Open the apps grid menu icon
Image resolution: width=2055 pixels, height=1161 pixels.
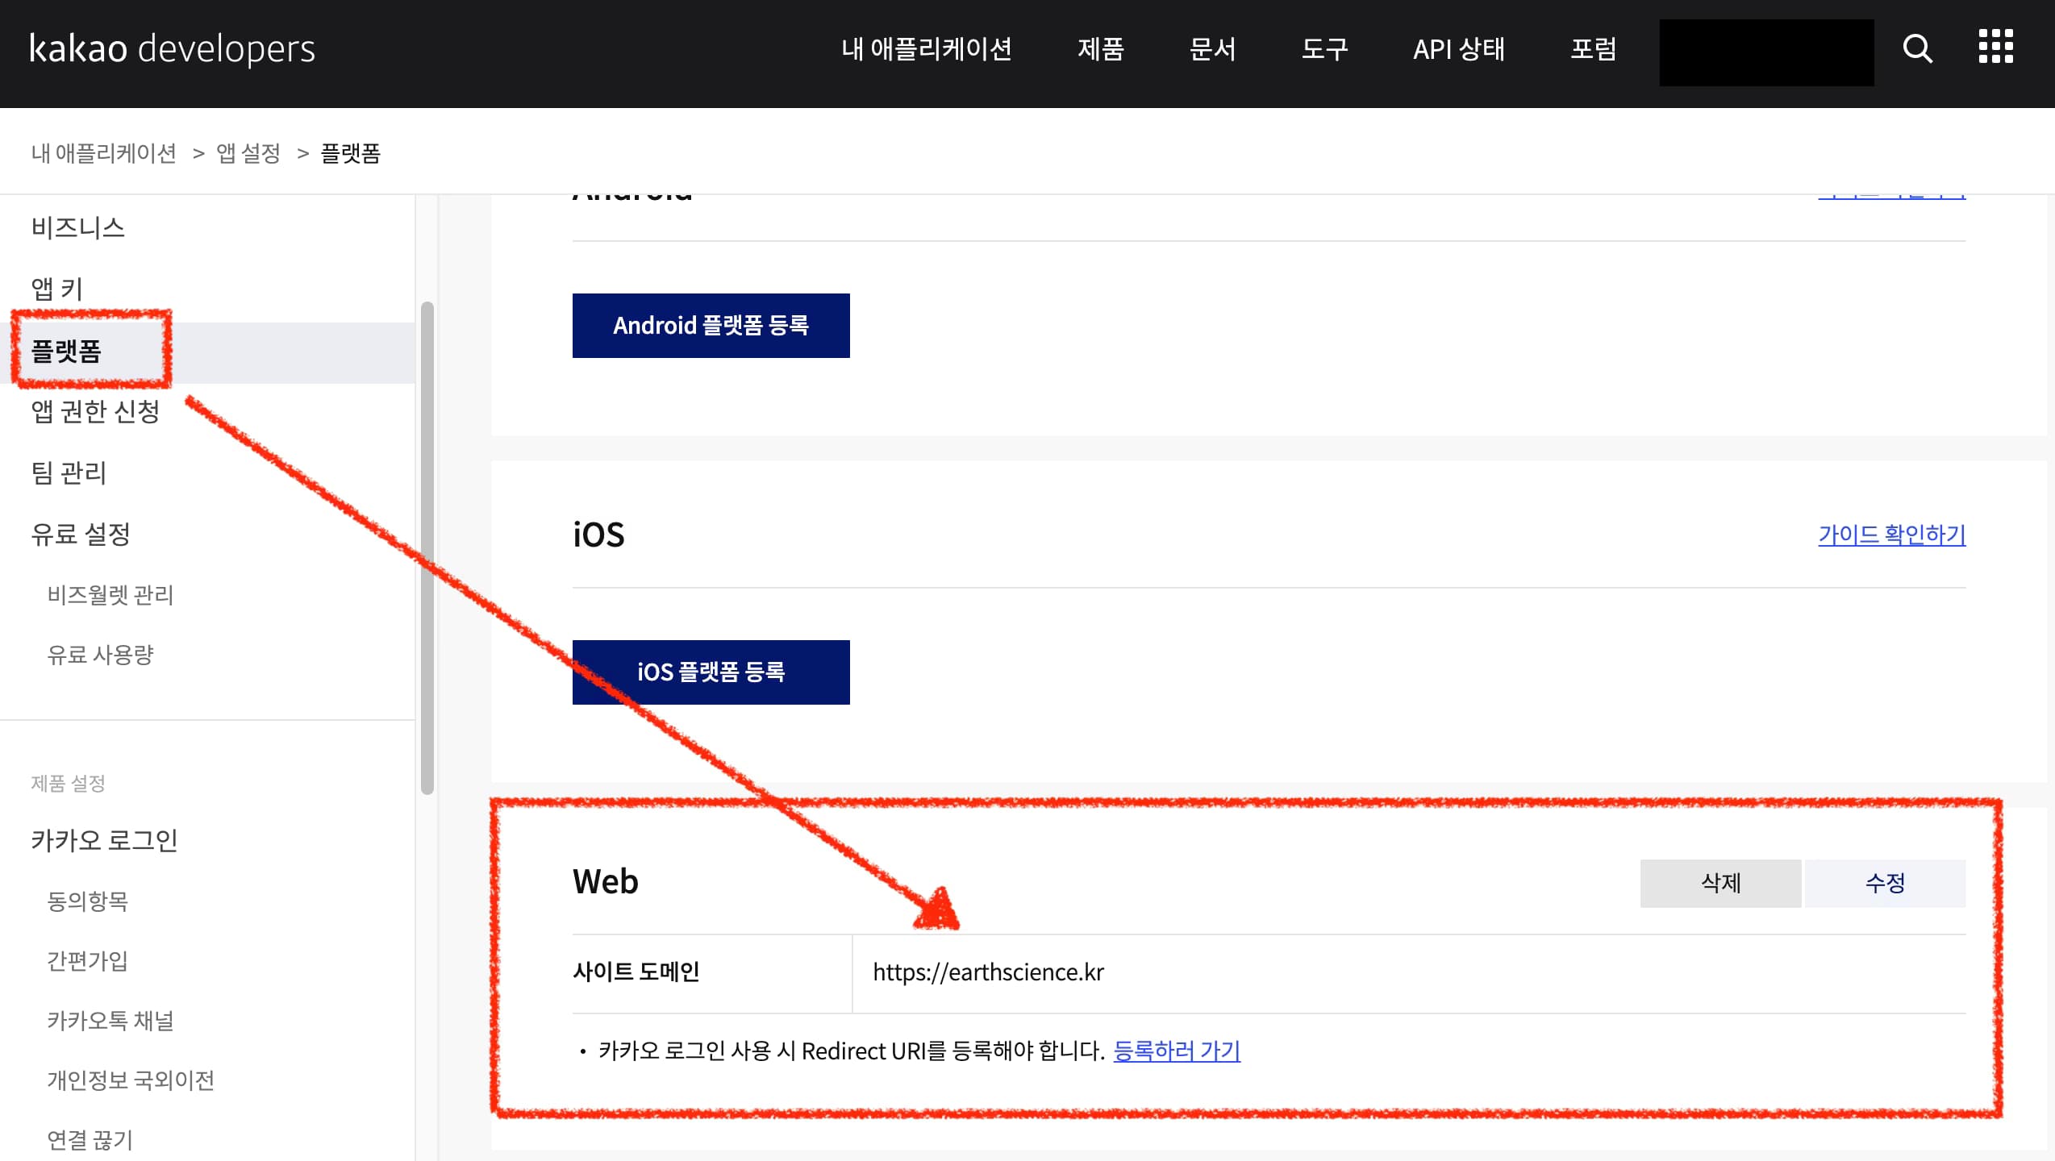(1995, 47)
